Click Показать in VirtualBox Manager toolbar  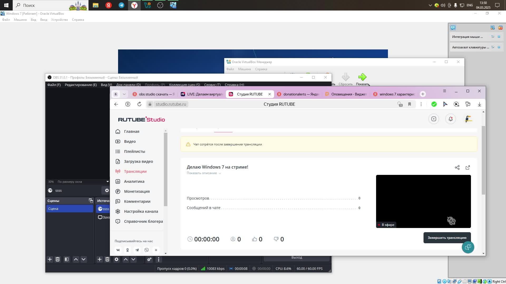(363, 79)
